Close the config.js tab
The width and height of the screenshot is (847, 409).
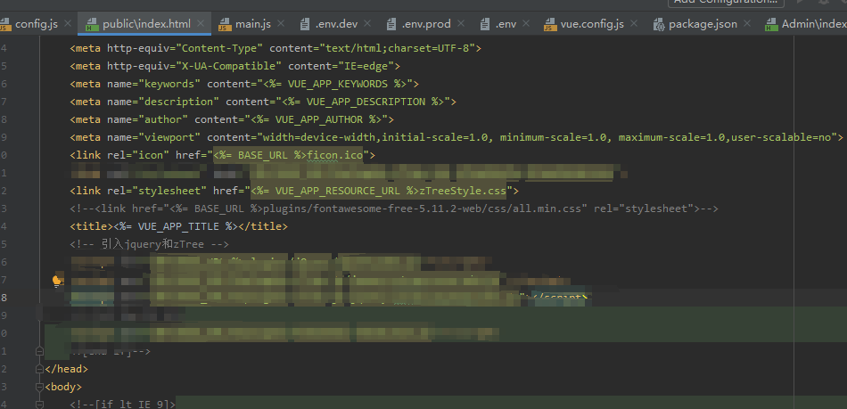pos(68,24)
